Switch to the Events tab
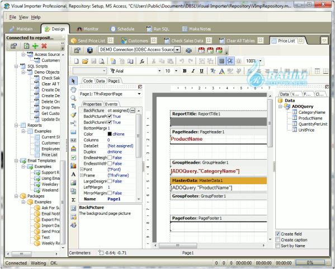 [x=111, y=104]
